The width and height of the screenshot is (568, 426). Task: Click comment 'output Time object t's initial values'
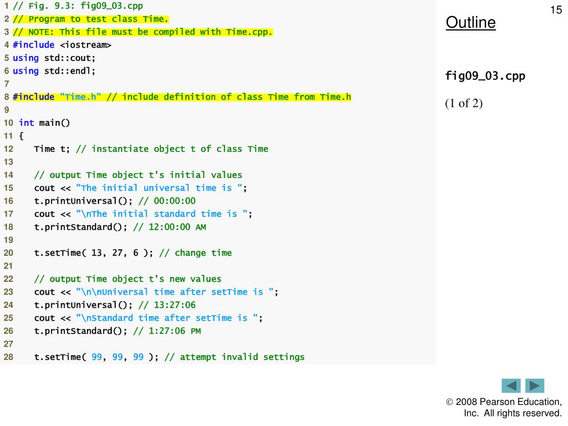coord(138,175)
